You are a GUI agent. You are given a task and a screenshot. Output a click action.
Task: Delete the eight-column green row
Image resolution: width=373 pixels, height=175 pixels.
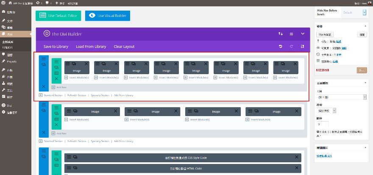[56, 79]
